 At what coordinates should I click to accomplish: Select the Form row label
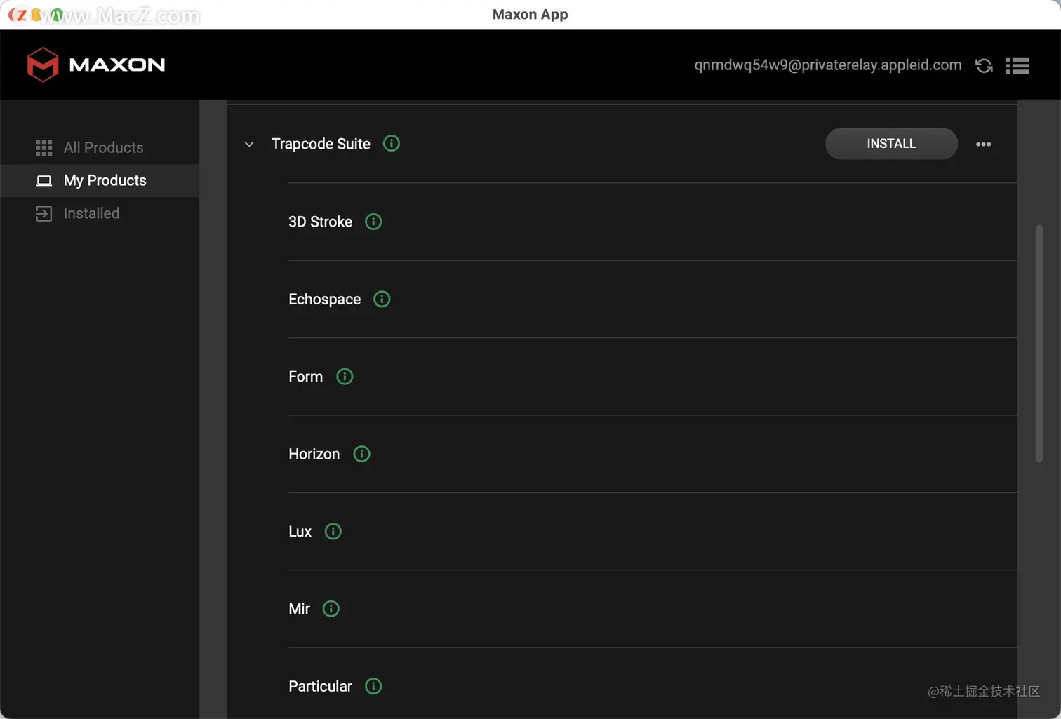(x=305, y=377)
